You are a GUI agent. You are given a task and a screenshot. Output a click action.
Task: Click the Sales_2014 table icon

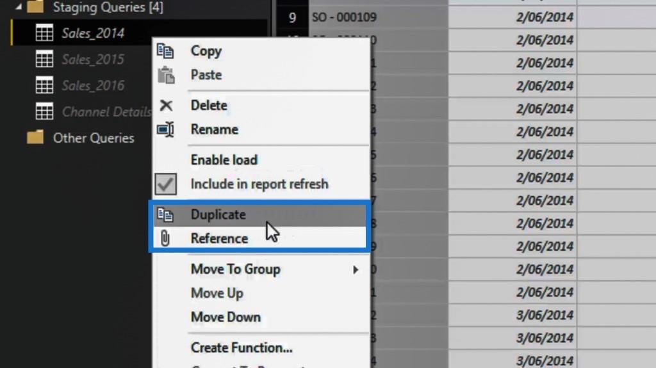pos(44,33)
